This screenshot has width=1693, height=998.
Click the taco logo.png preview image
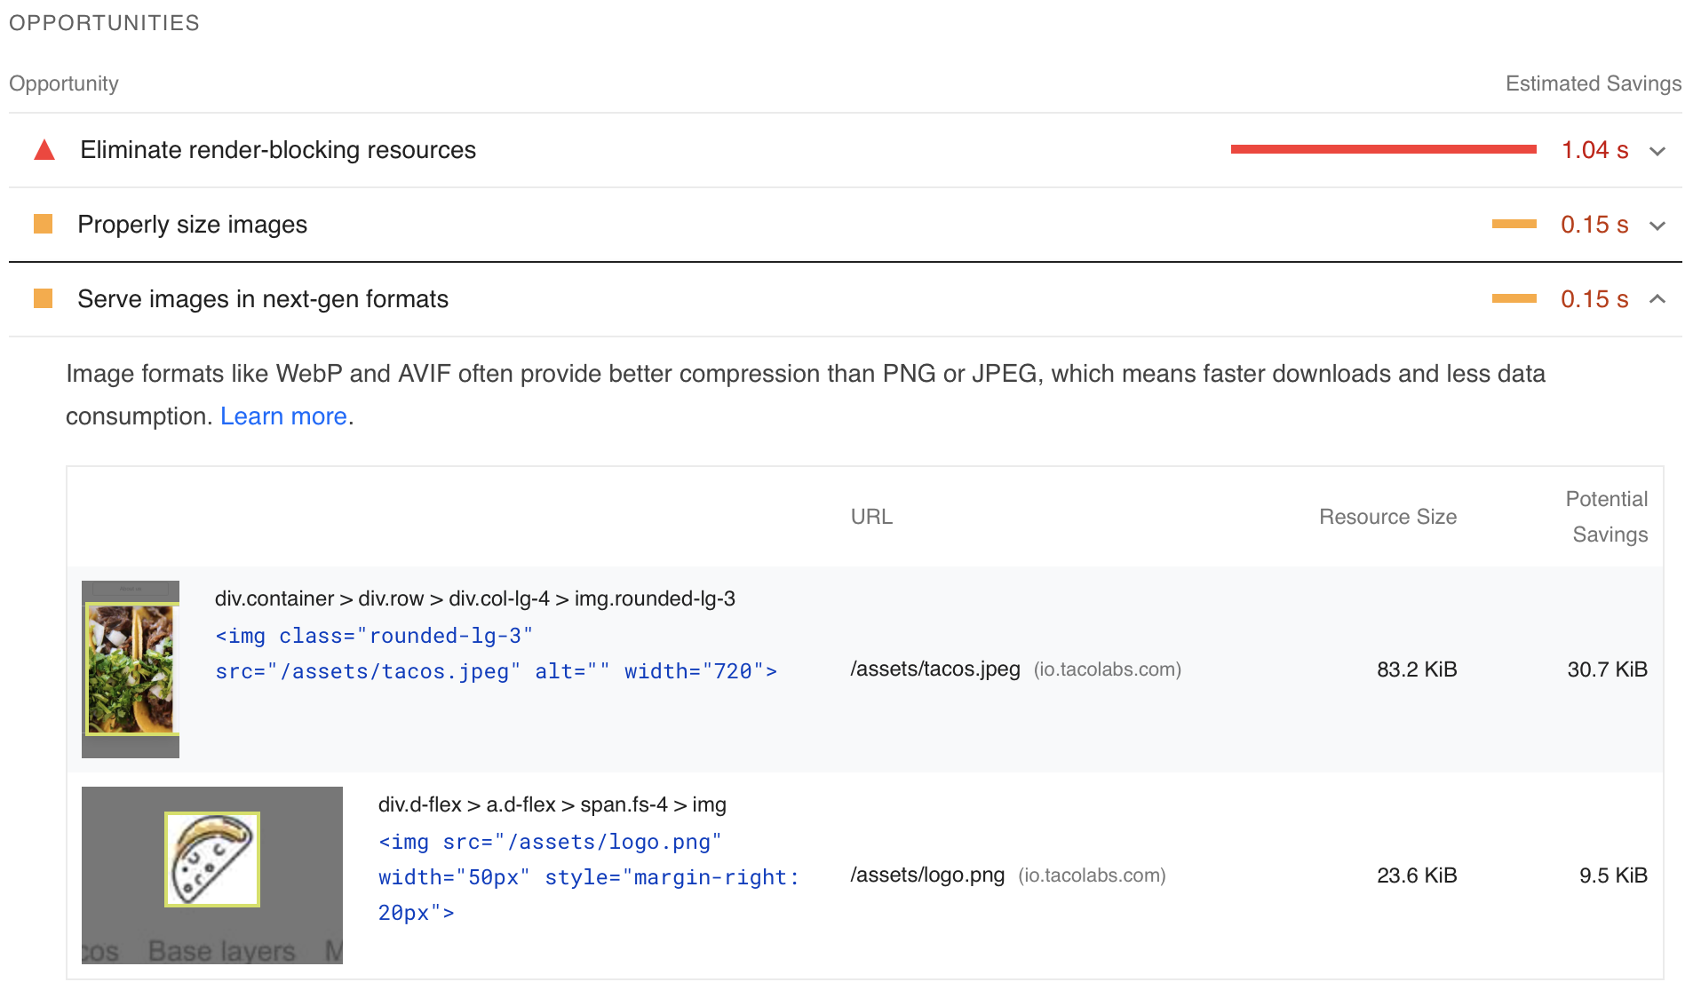(211, 858)
